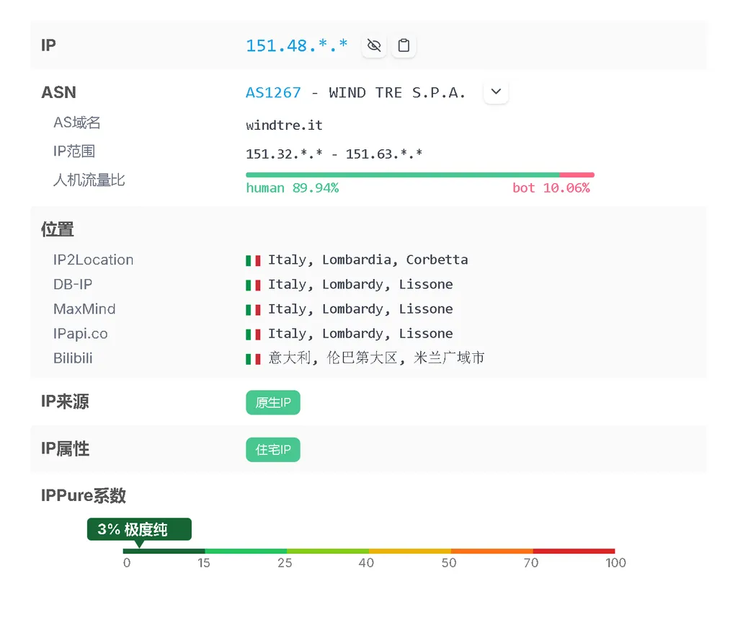Open the AS1267 ASN link
Image resolution: width=738 pixels, height=638 pixels.
click(273, 92)
